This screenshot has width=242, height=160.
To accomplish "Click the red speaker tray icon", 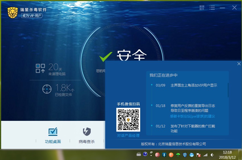I will point(158,155).
